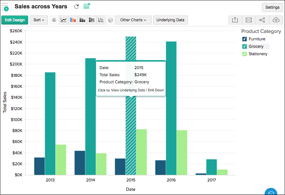Choose the stacked bar chart icon
This screenshot has width=285, height=195.
(82, 20)
